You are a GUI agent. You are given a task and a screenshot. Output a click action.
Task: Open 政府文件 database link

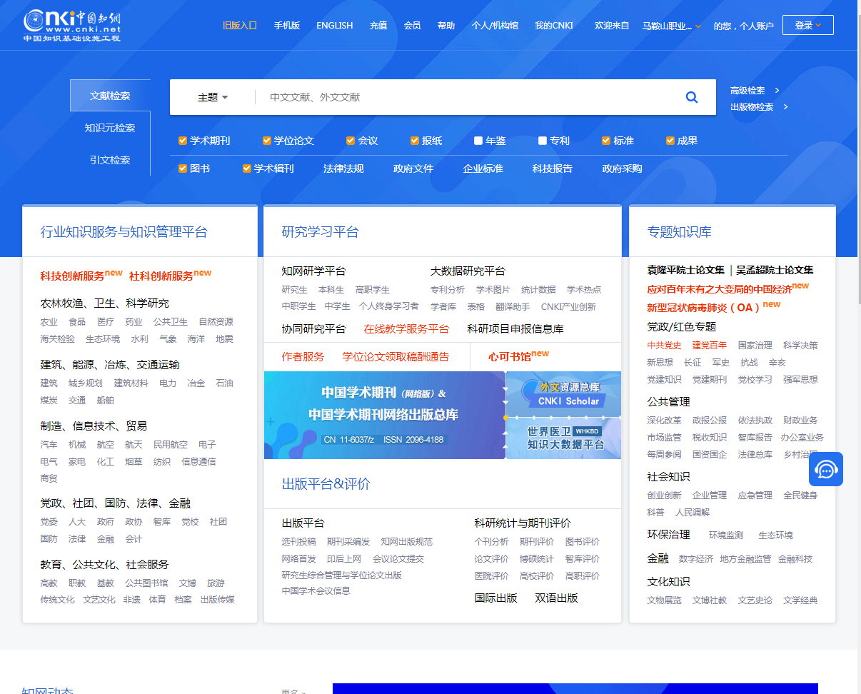(413, 169)
